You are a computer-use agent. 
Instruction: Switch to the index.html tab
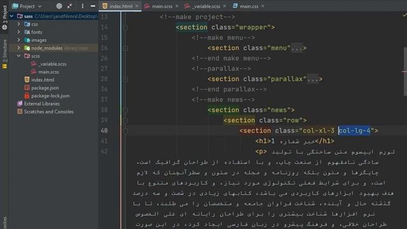pos(121,6)
